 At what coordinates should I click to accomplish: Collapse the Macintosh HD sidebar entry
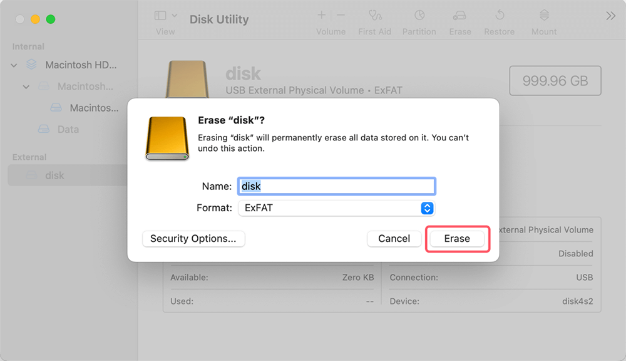13,65
